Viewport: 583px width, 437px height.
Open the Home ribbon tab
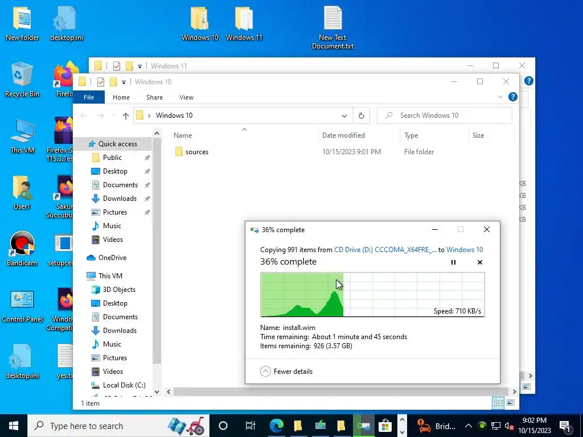[121, 97]
